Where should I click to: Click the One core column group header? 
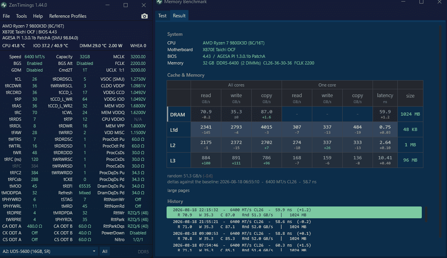coord(327,85)
